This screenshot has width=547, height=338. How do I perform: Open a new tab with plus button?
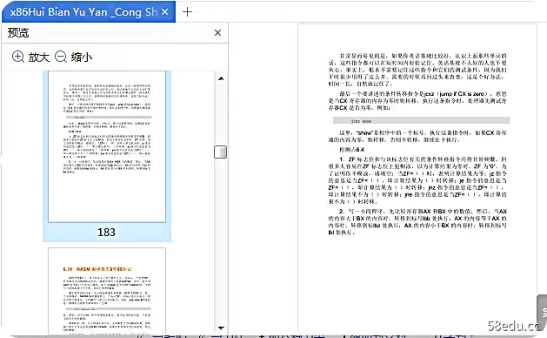tap(187, 12)
